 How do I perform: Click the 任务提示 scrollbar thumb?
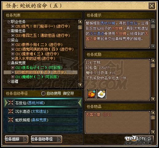click(x=153, y=26)
